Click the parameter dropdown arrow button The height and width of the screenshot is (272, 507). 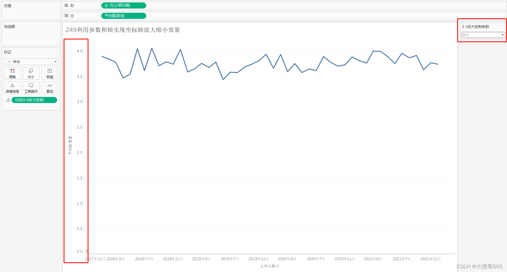pyautogui.click(x=502, y=35)
